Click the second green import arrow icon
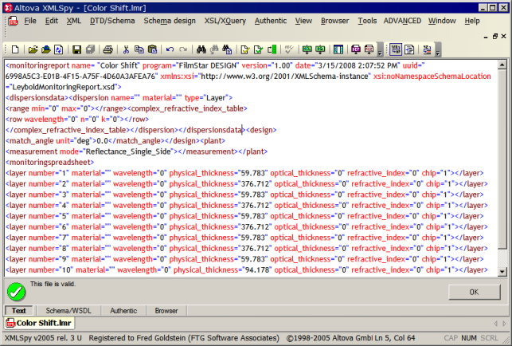Image resolution: width=512 pixels, height=346 pixels. click(x=320, y=49)
